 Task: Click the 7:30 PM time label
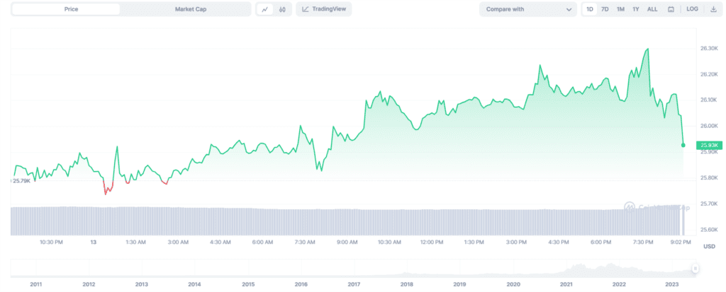[x=643, y=242]
